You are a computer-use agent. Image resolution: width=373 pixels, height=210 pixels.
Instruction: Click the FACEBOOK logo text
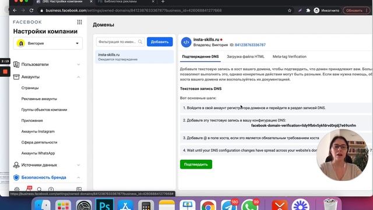click(27, 22)
